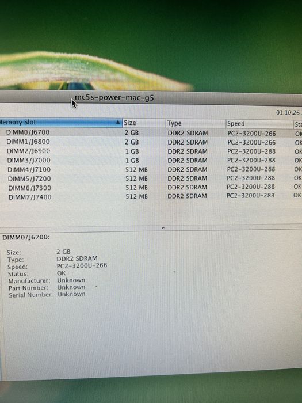Click the Status value OK in details
Screen dimensions: 302x403
click(61, 273)
